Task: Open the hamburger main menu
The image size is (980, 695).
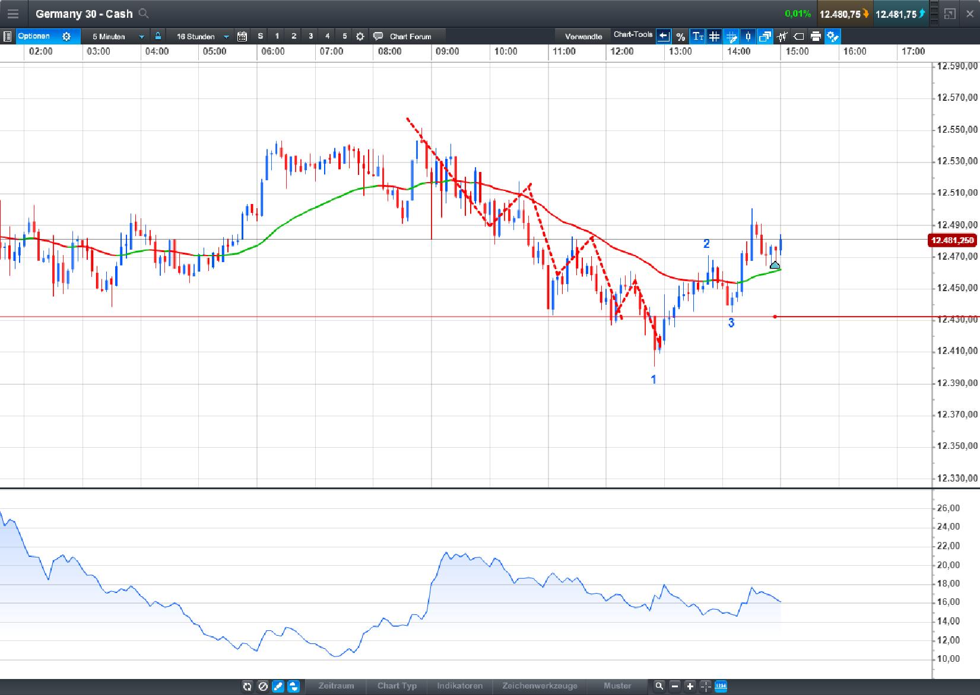Action: pyautogui.click(x=12, y=14)
